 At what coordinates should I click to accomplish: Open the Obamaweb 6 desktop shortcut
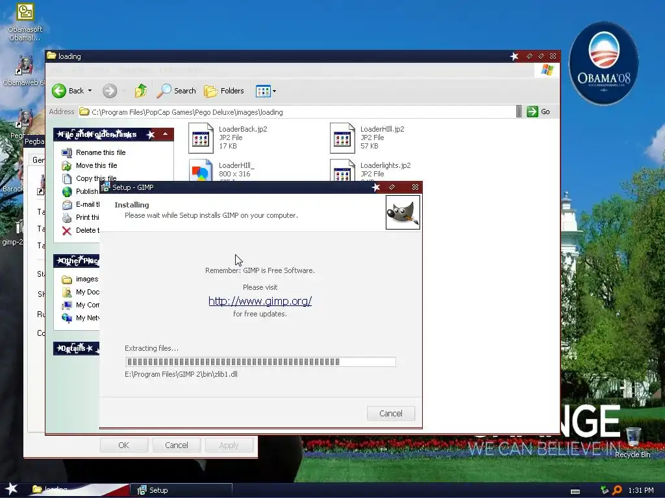(24, 71)
